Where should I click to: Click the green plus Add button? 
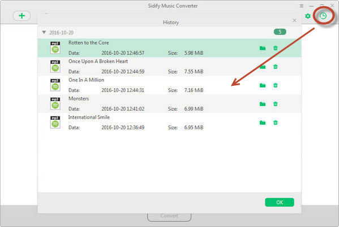[22, 16]
